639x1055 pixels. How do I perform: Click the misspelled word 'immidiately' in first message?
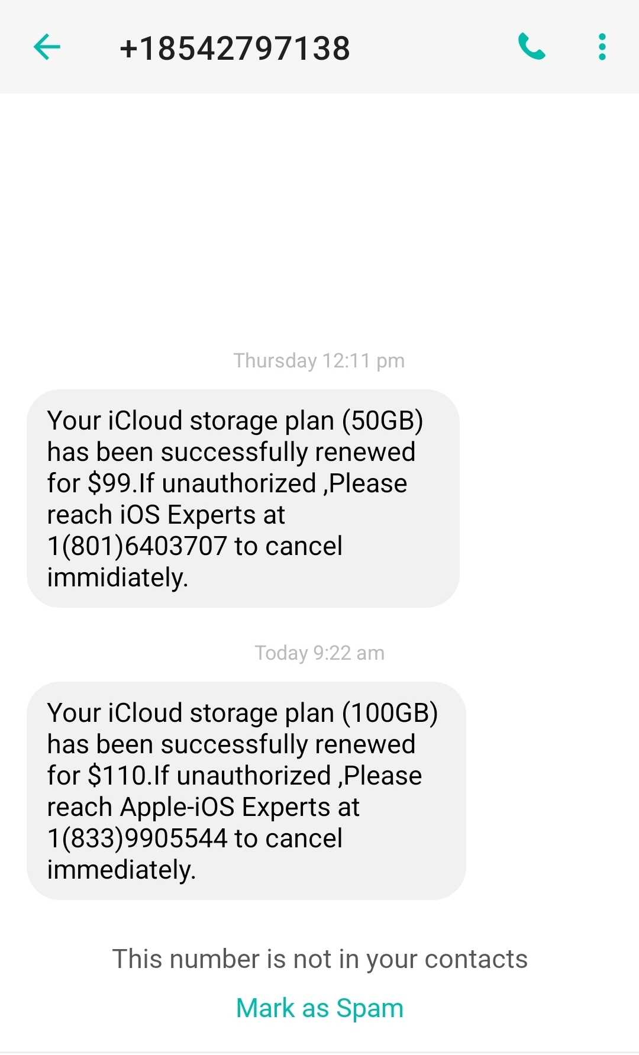pyautogui.click(x=117, y=577)
